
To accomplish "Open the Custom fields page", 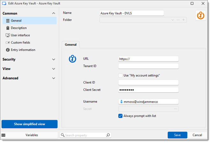I will (x=29, y=43).
